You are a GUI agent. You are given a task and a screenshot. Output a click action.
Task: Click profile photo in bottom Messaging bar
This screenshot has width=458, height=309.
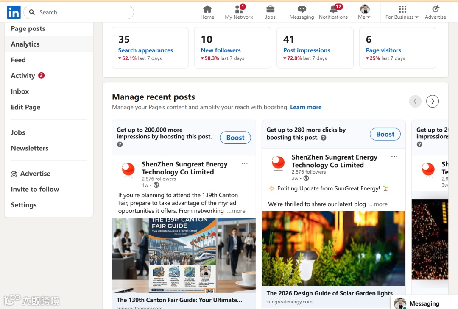[400, 303]
